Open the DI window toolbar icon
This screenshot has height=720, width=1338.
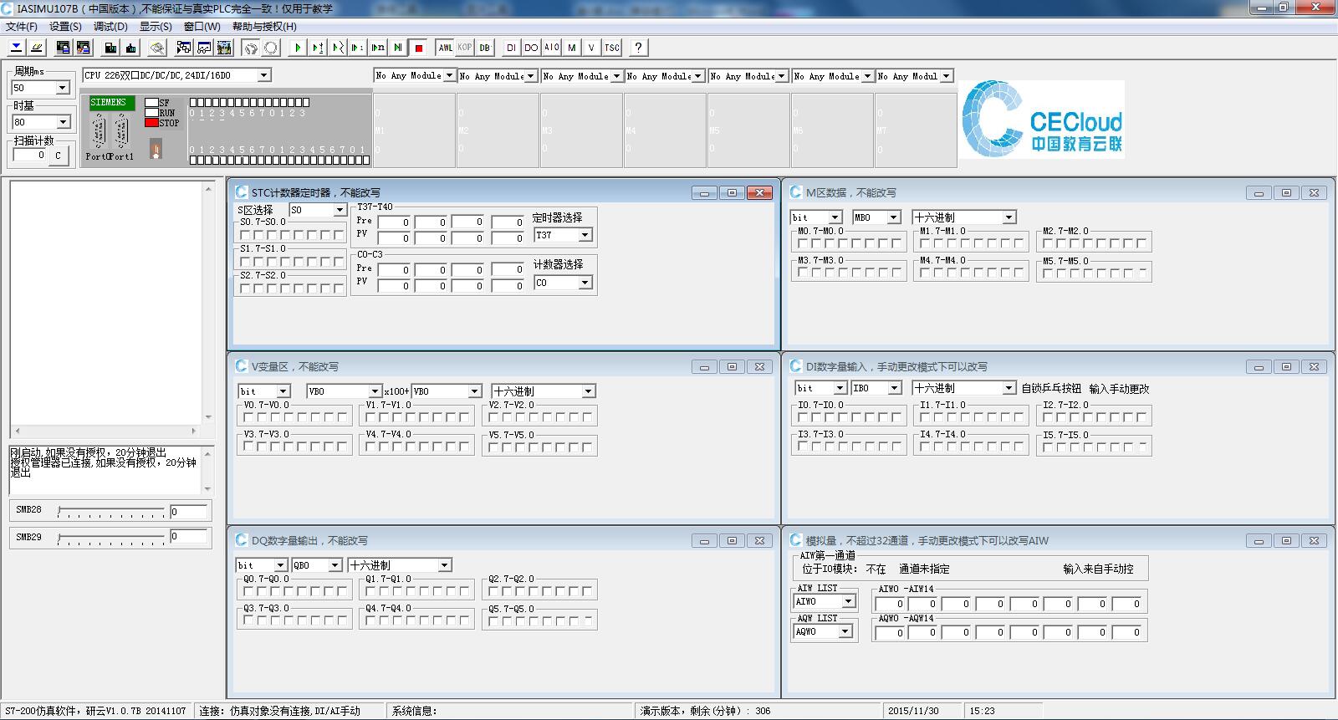click(x=511, y=48)
